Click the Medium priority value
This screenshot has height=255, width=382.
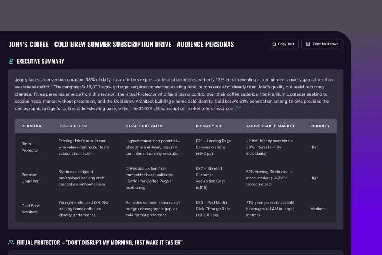317,209
